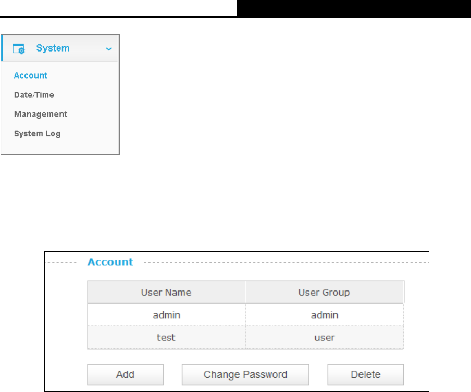Image resolution: width=471 pixels, height=392 pixels.
Task: Select the admin user group cell
Action: [325, 314]
